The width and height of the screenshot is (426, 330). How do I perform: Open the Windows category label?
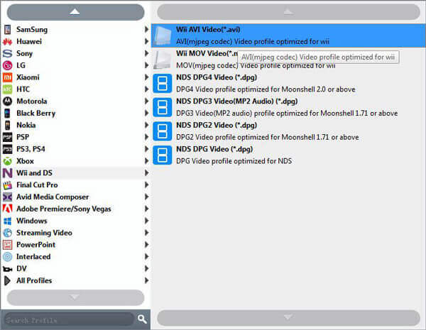(32, 221)
